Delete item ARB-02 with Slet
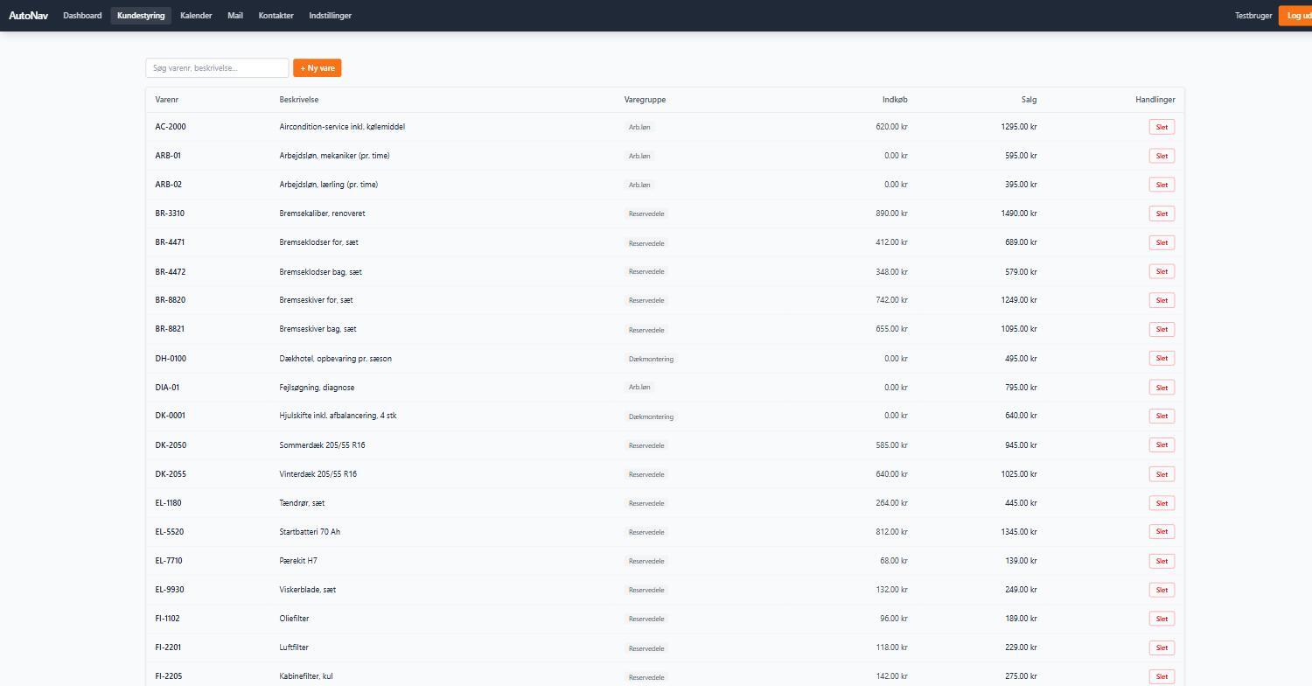The width and height of the screenshot is (1312, 686). (1162, 185)
